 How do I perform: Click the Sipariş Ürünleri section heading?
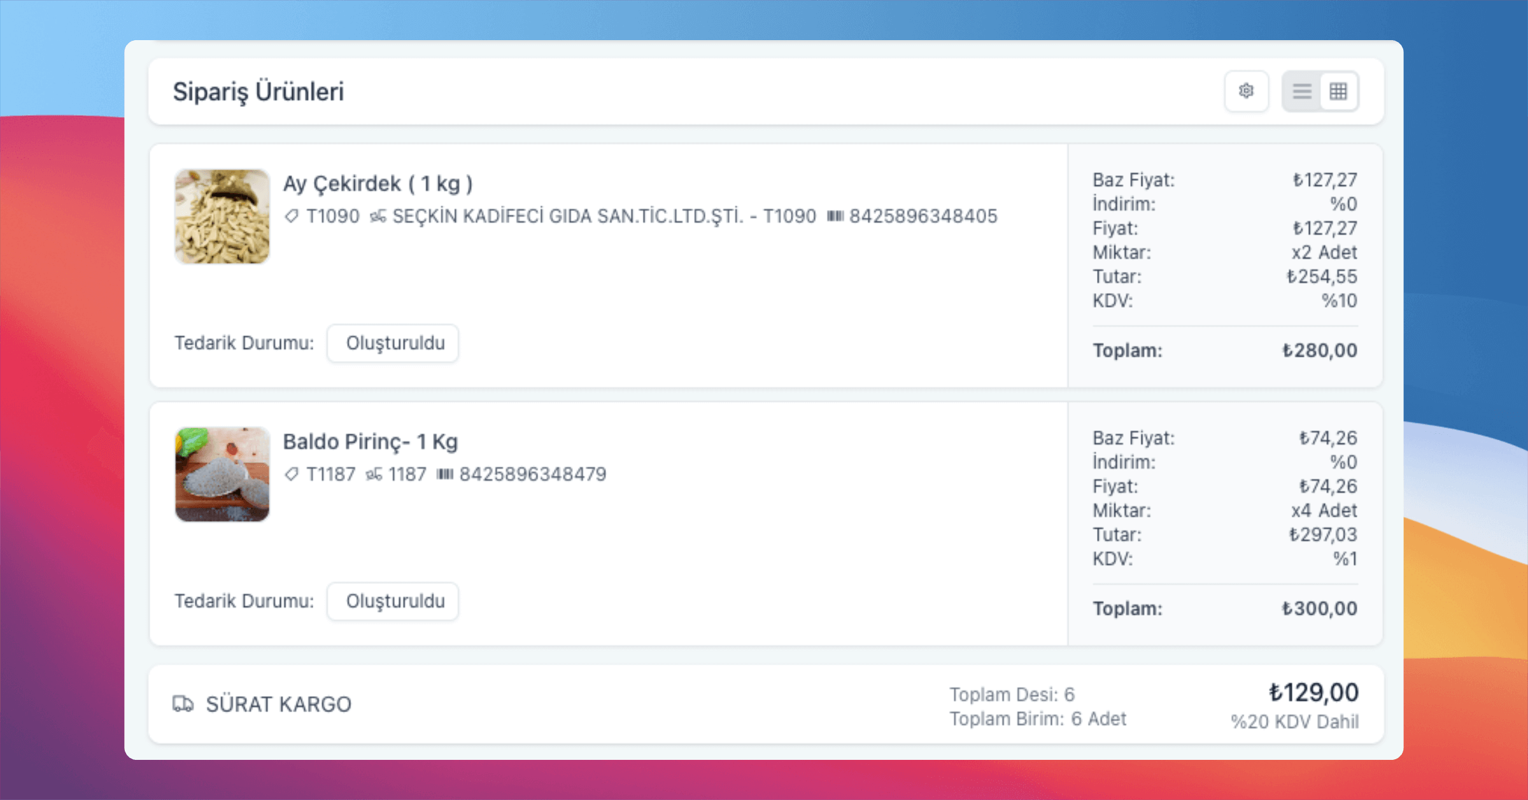coord(258,92)
